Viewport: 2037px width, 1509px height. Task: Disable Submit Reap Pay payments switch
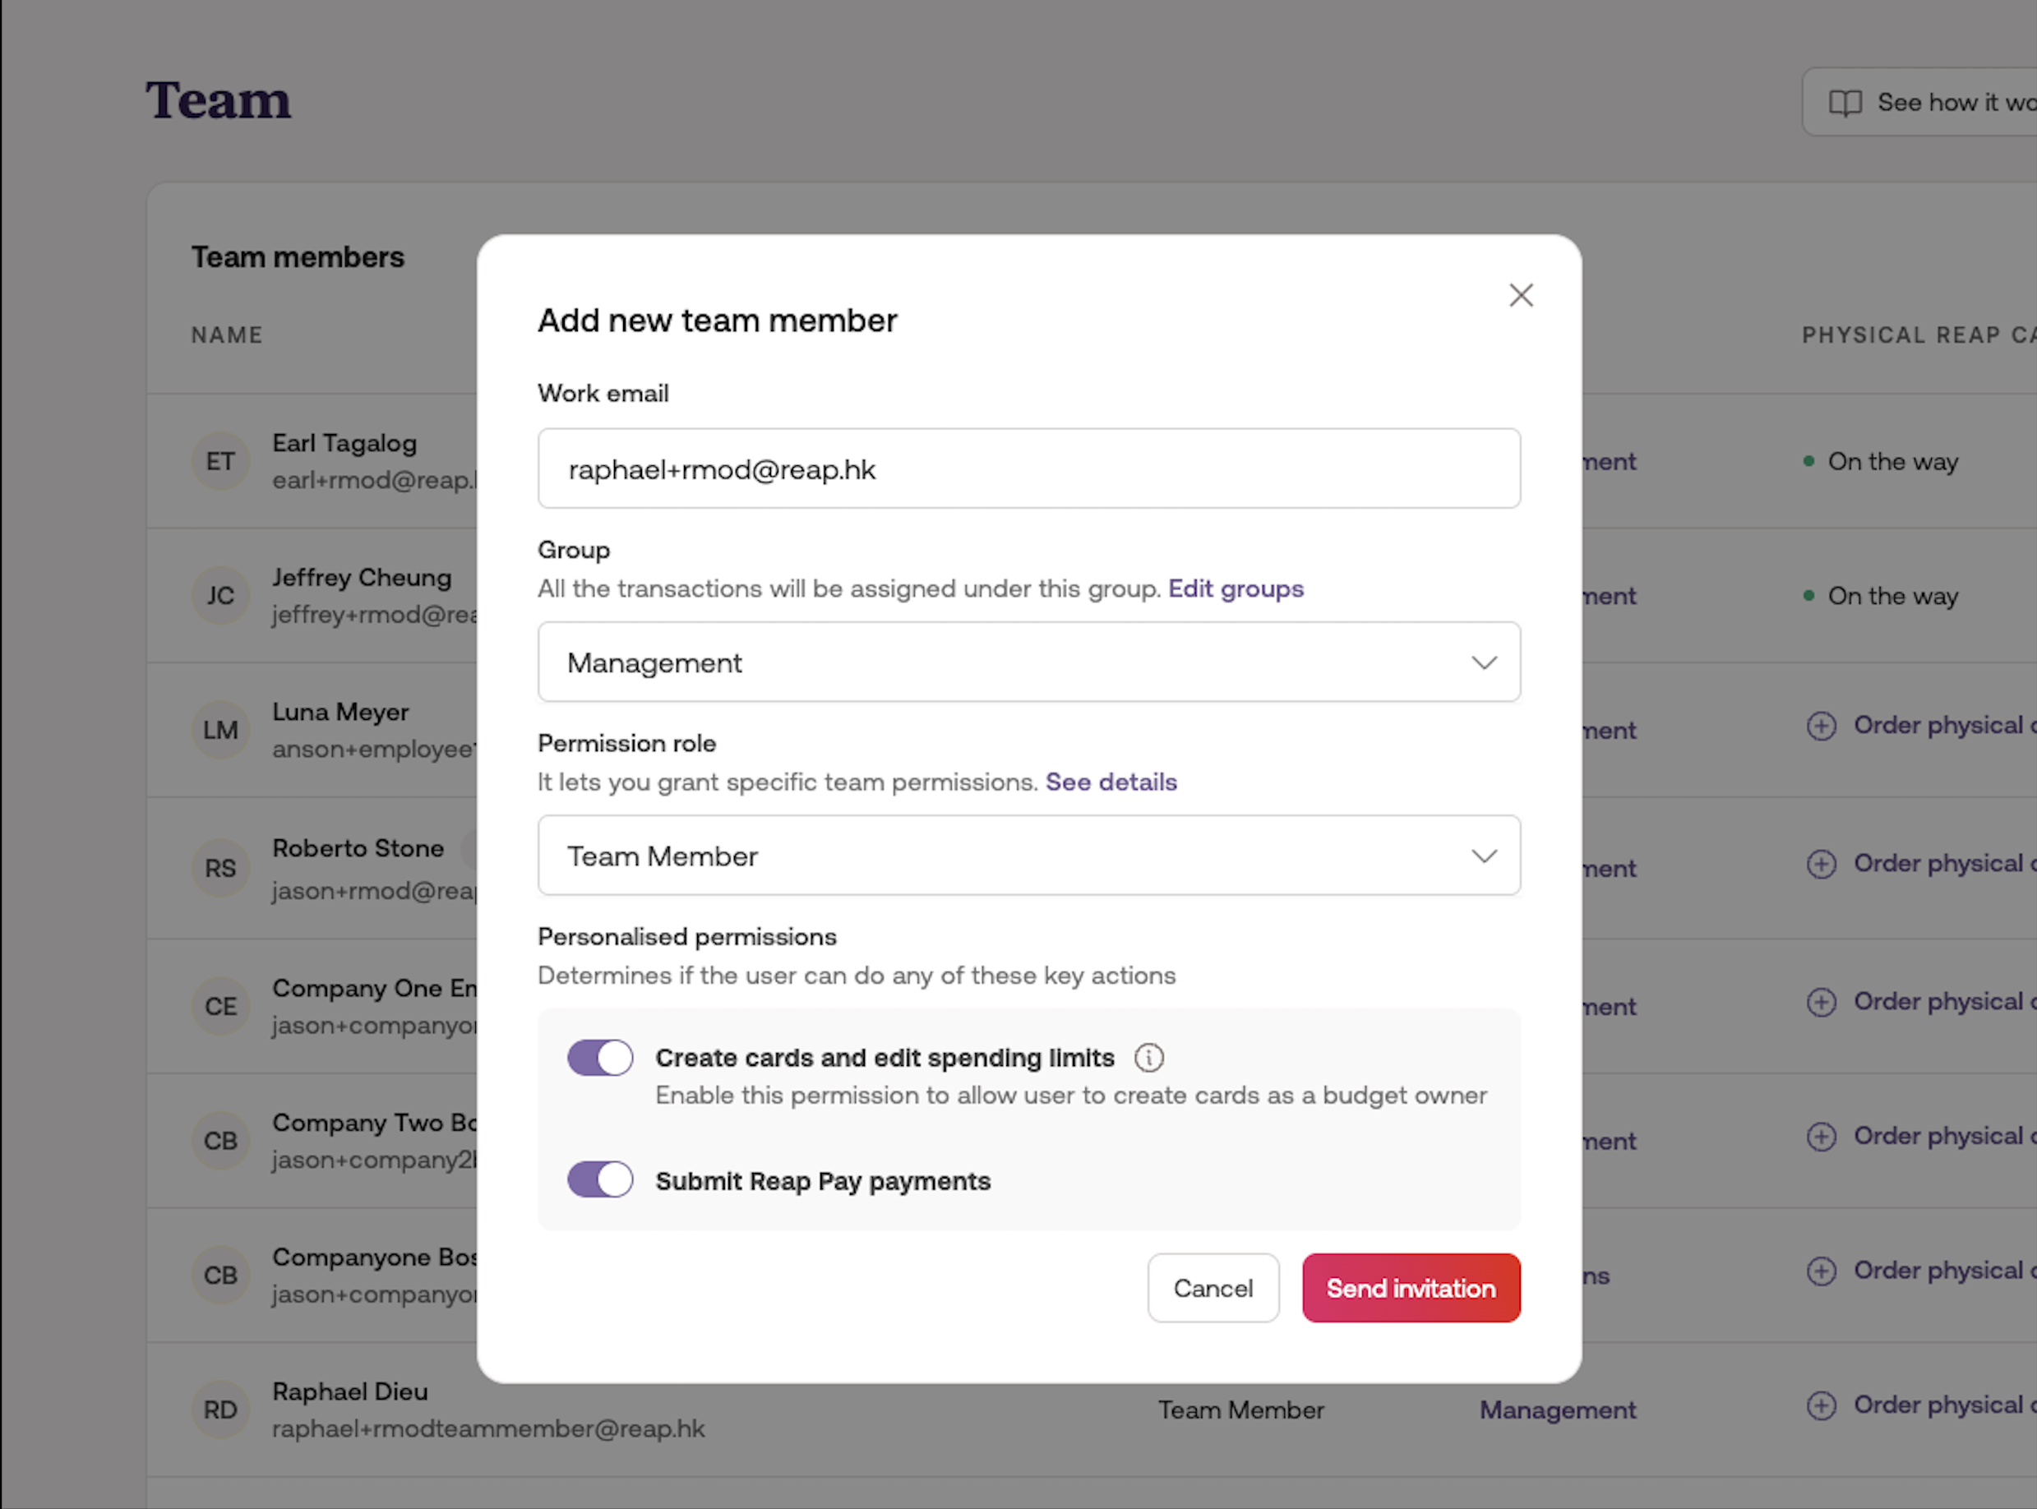[x=600, y=1179]
